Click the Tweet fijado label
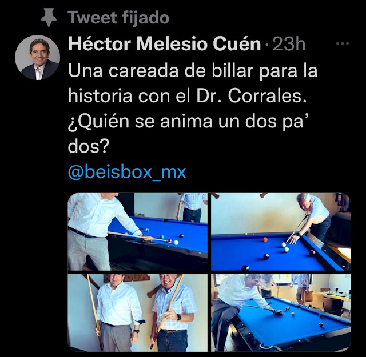Viewport: 366px width, 357px height. pyautogui.click(x=118, y=18)
